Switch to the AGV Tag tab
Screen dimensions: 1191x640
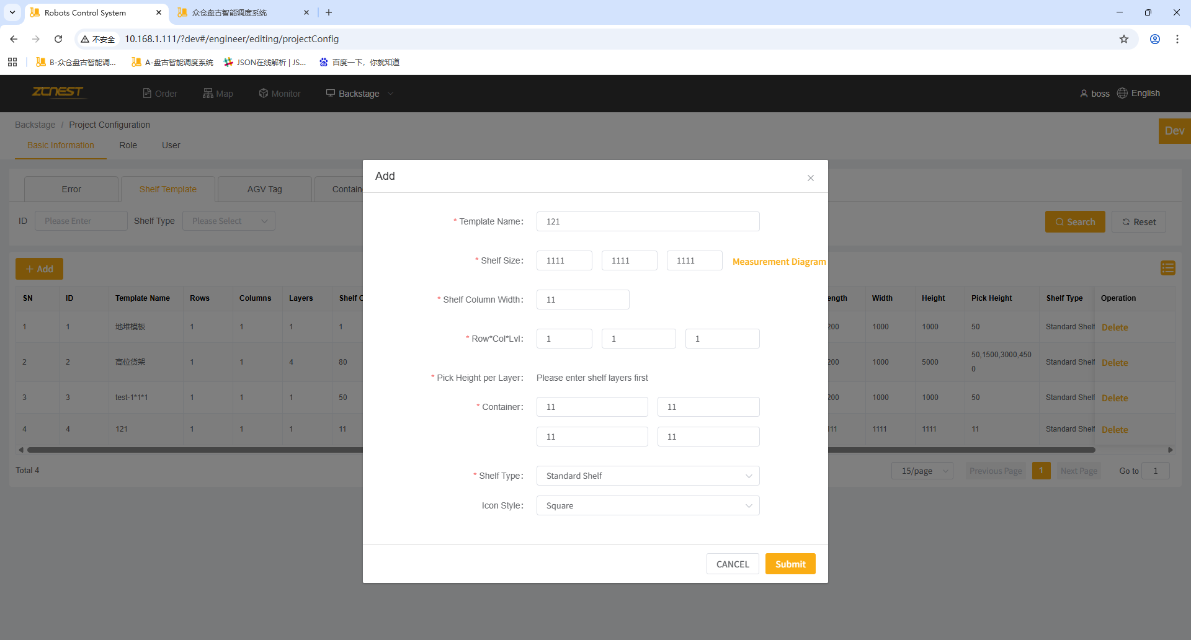(264, 189)
